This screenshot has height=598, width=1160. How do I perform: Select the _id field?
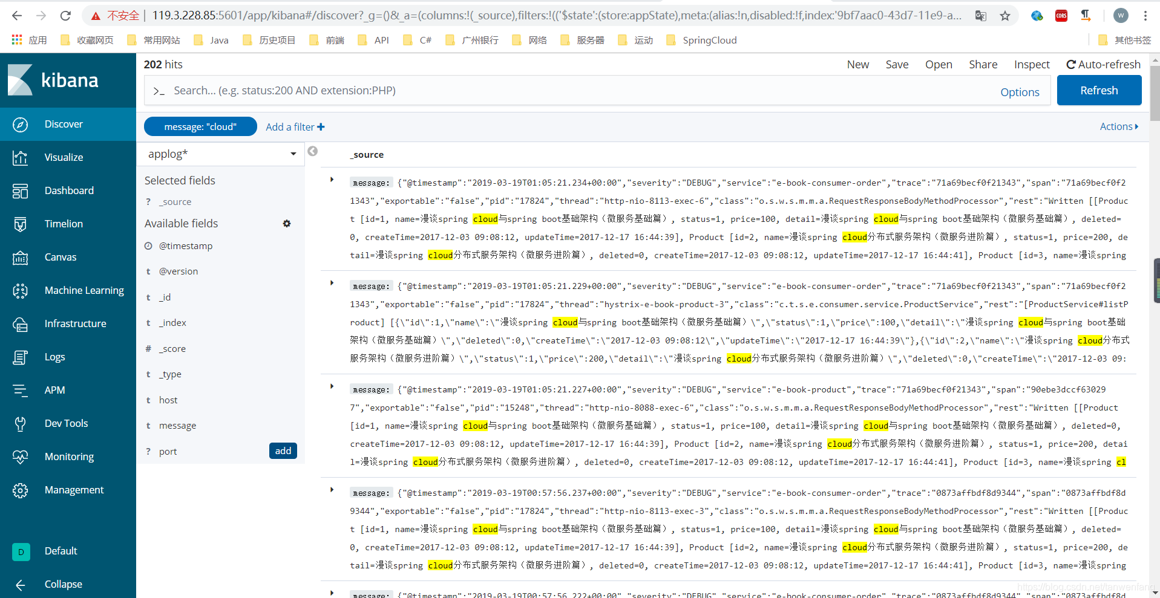click(x=165, y=297)
